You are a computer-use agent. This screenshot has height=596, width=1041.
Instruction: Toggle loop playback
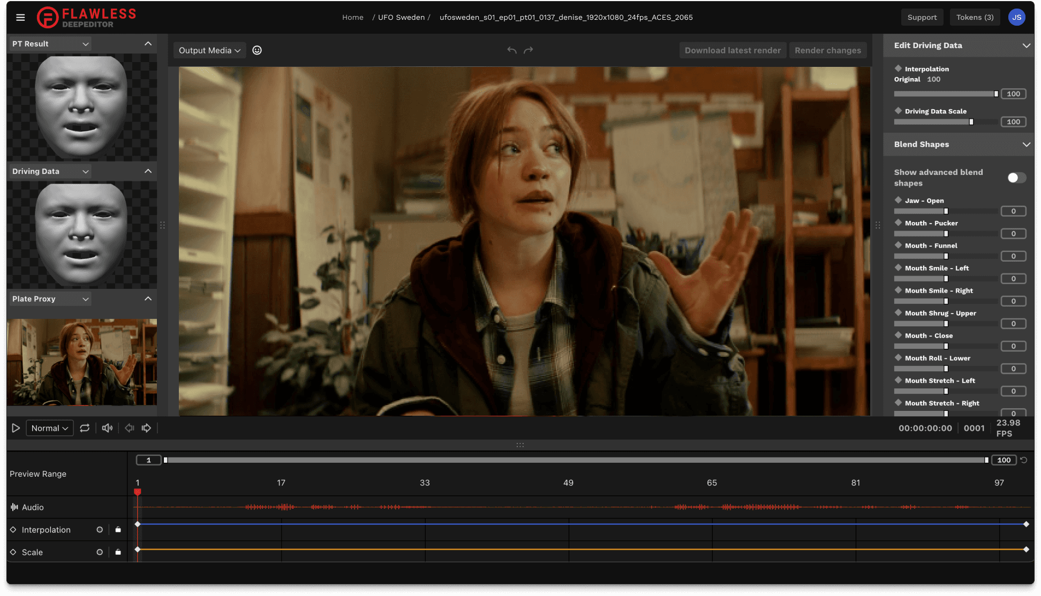tap(85, 428)
